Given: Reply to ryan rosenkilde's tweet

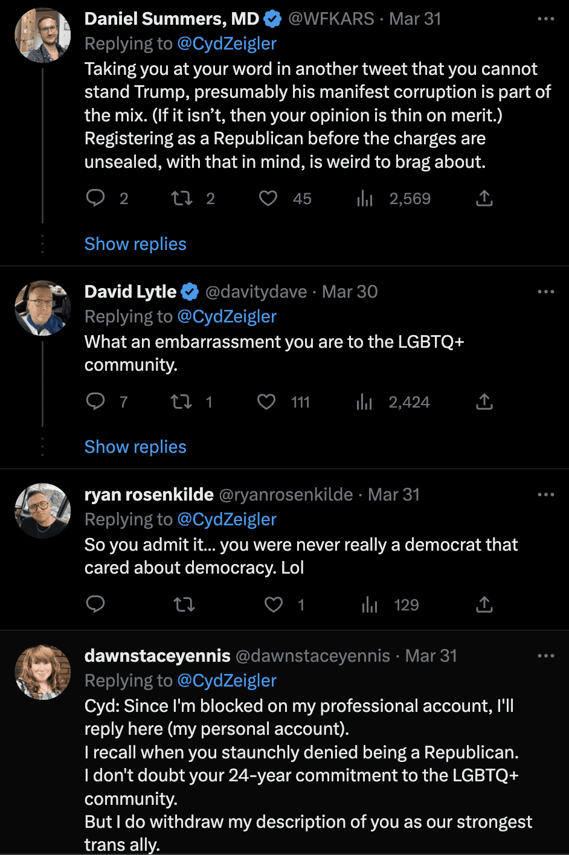Looking at the screenshot, I should 95,604.
